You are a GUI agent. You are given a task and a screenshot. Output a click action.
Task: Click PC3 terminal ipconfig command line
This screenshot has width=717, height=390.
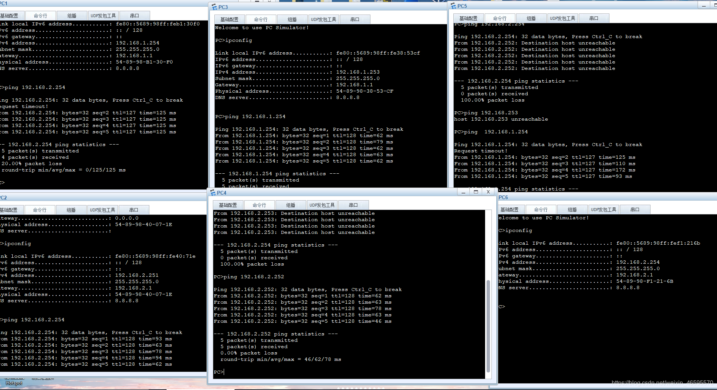[233, 40]
